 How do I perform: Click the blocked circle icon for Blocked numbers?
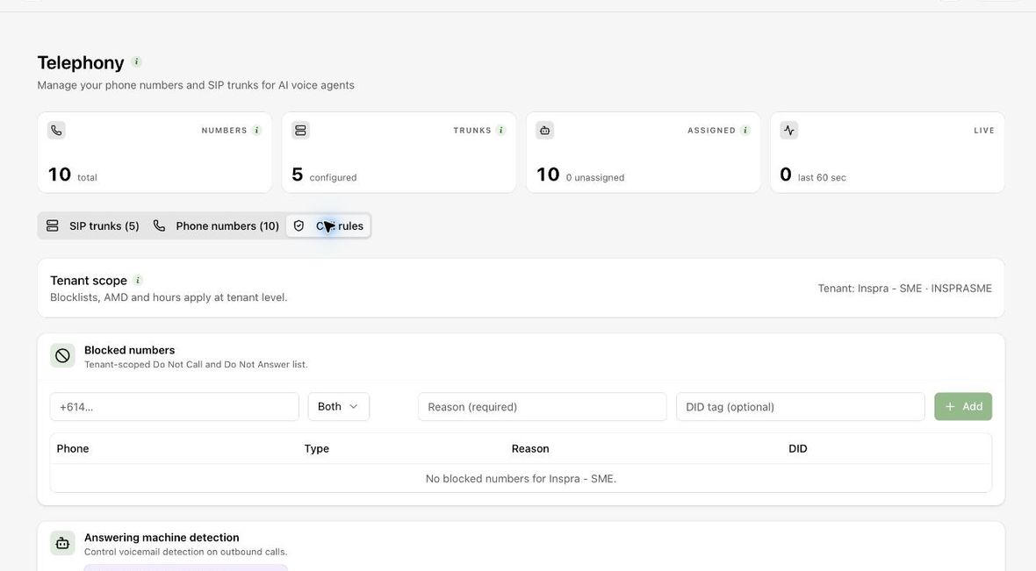[x=62, y=356]
